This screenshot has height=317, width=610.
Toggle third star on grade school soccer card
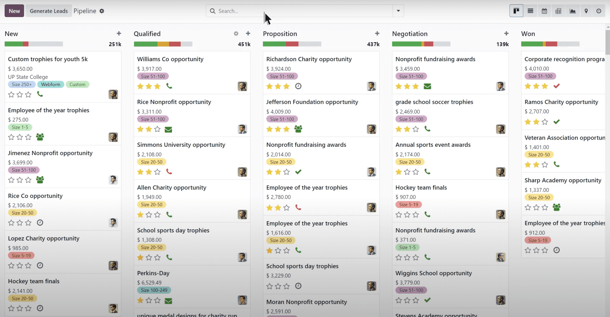[416, 129]
